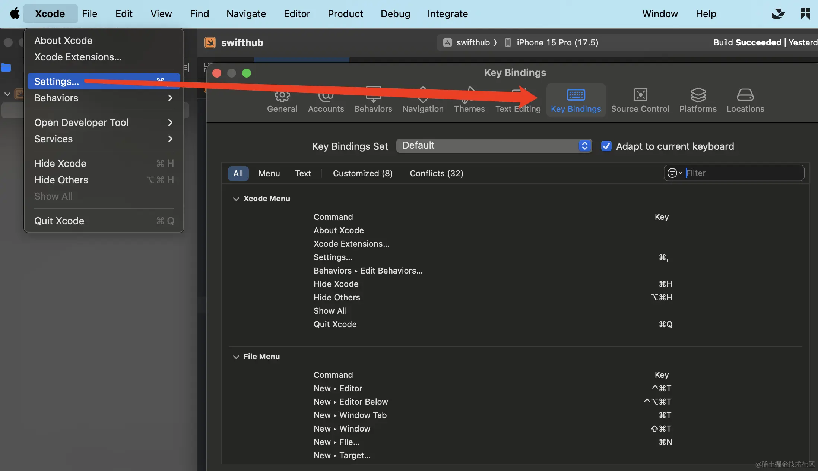
Task: Choose Quit Xcode menu item
Action: point(104,221)
